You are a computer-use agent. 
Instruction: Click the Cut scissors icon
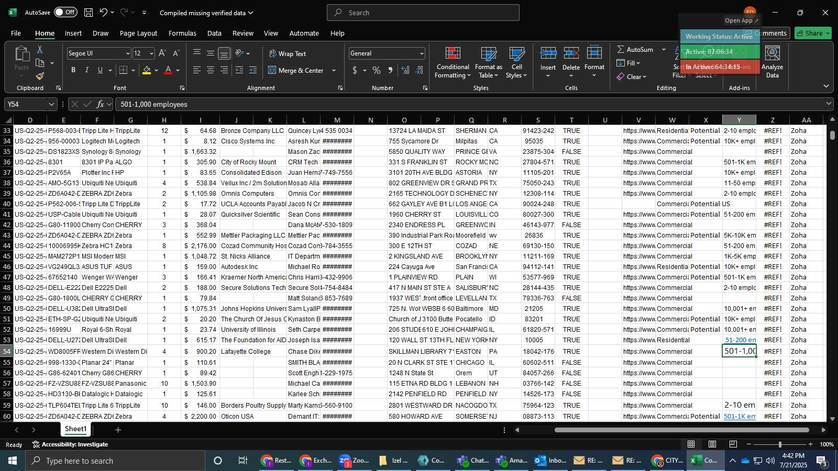40,49
